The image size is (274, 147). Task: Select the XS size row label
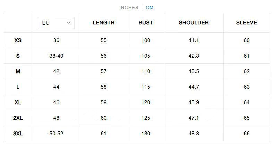tap(18, 40)
